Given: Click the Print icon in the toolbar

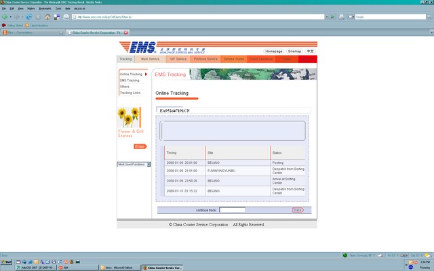Looking at the screenshot, I should click(342, 17).
